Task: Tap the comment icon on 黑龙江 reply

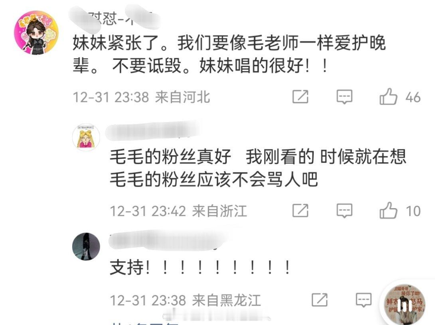Action: coord(364,300)
